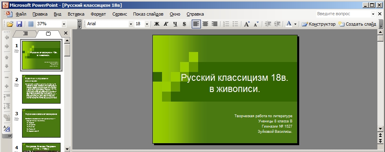The height and width of the screenshot is (152, 385).
Task: Open the Файл menu
Action: point(21,14)
